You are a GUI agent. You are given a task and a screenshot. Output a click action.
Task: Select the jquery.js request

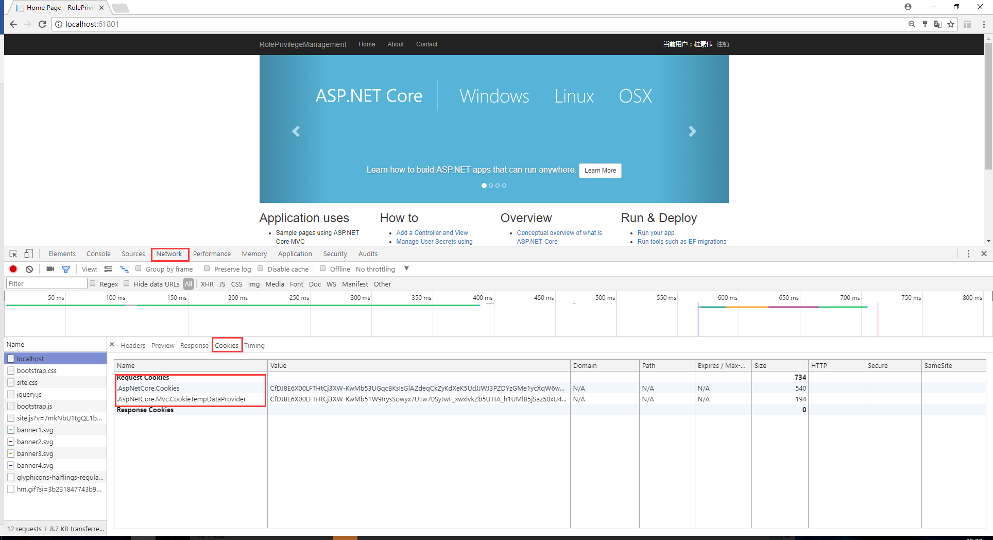55,394
